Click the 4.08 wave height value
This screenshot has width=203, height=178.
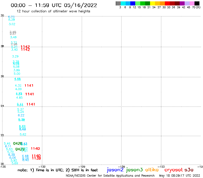pyautogui.click(x=16, y=67)
